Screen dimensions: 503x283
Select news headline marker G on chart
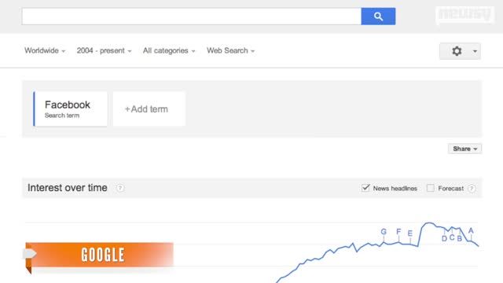pos(384,232)
